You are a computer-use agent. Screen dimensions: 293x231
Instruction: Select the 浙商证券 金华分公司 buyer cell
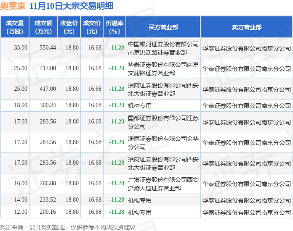(163, 142)
